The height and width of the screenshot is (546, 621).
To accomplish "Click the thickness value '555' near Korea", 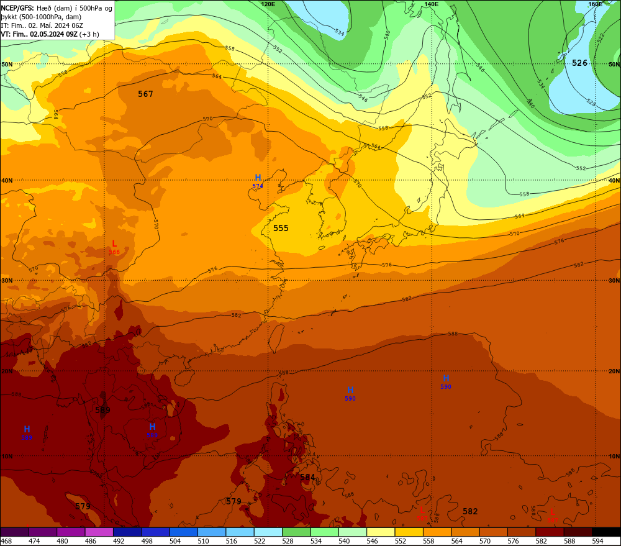I will click(x=281, y=228).
